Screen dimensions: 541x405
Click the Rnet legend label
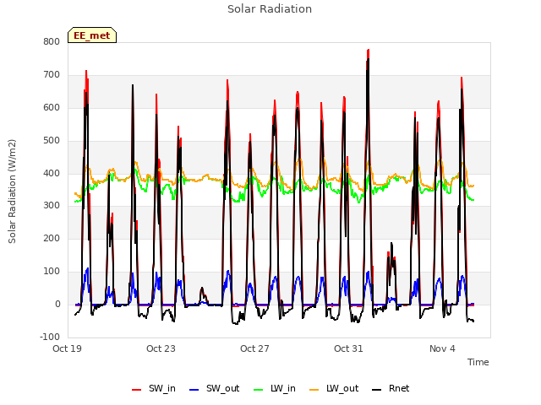[x=399, y=389]
